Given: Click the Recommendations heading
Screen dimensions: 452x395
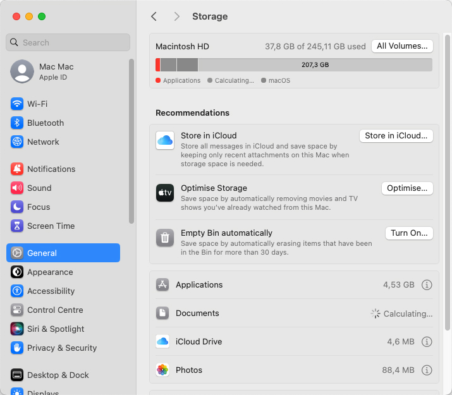Looking at the screenshot, I should pos(193,112).
